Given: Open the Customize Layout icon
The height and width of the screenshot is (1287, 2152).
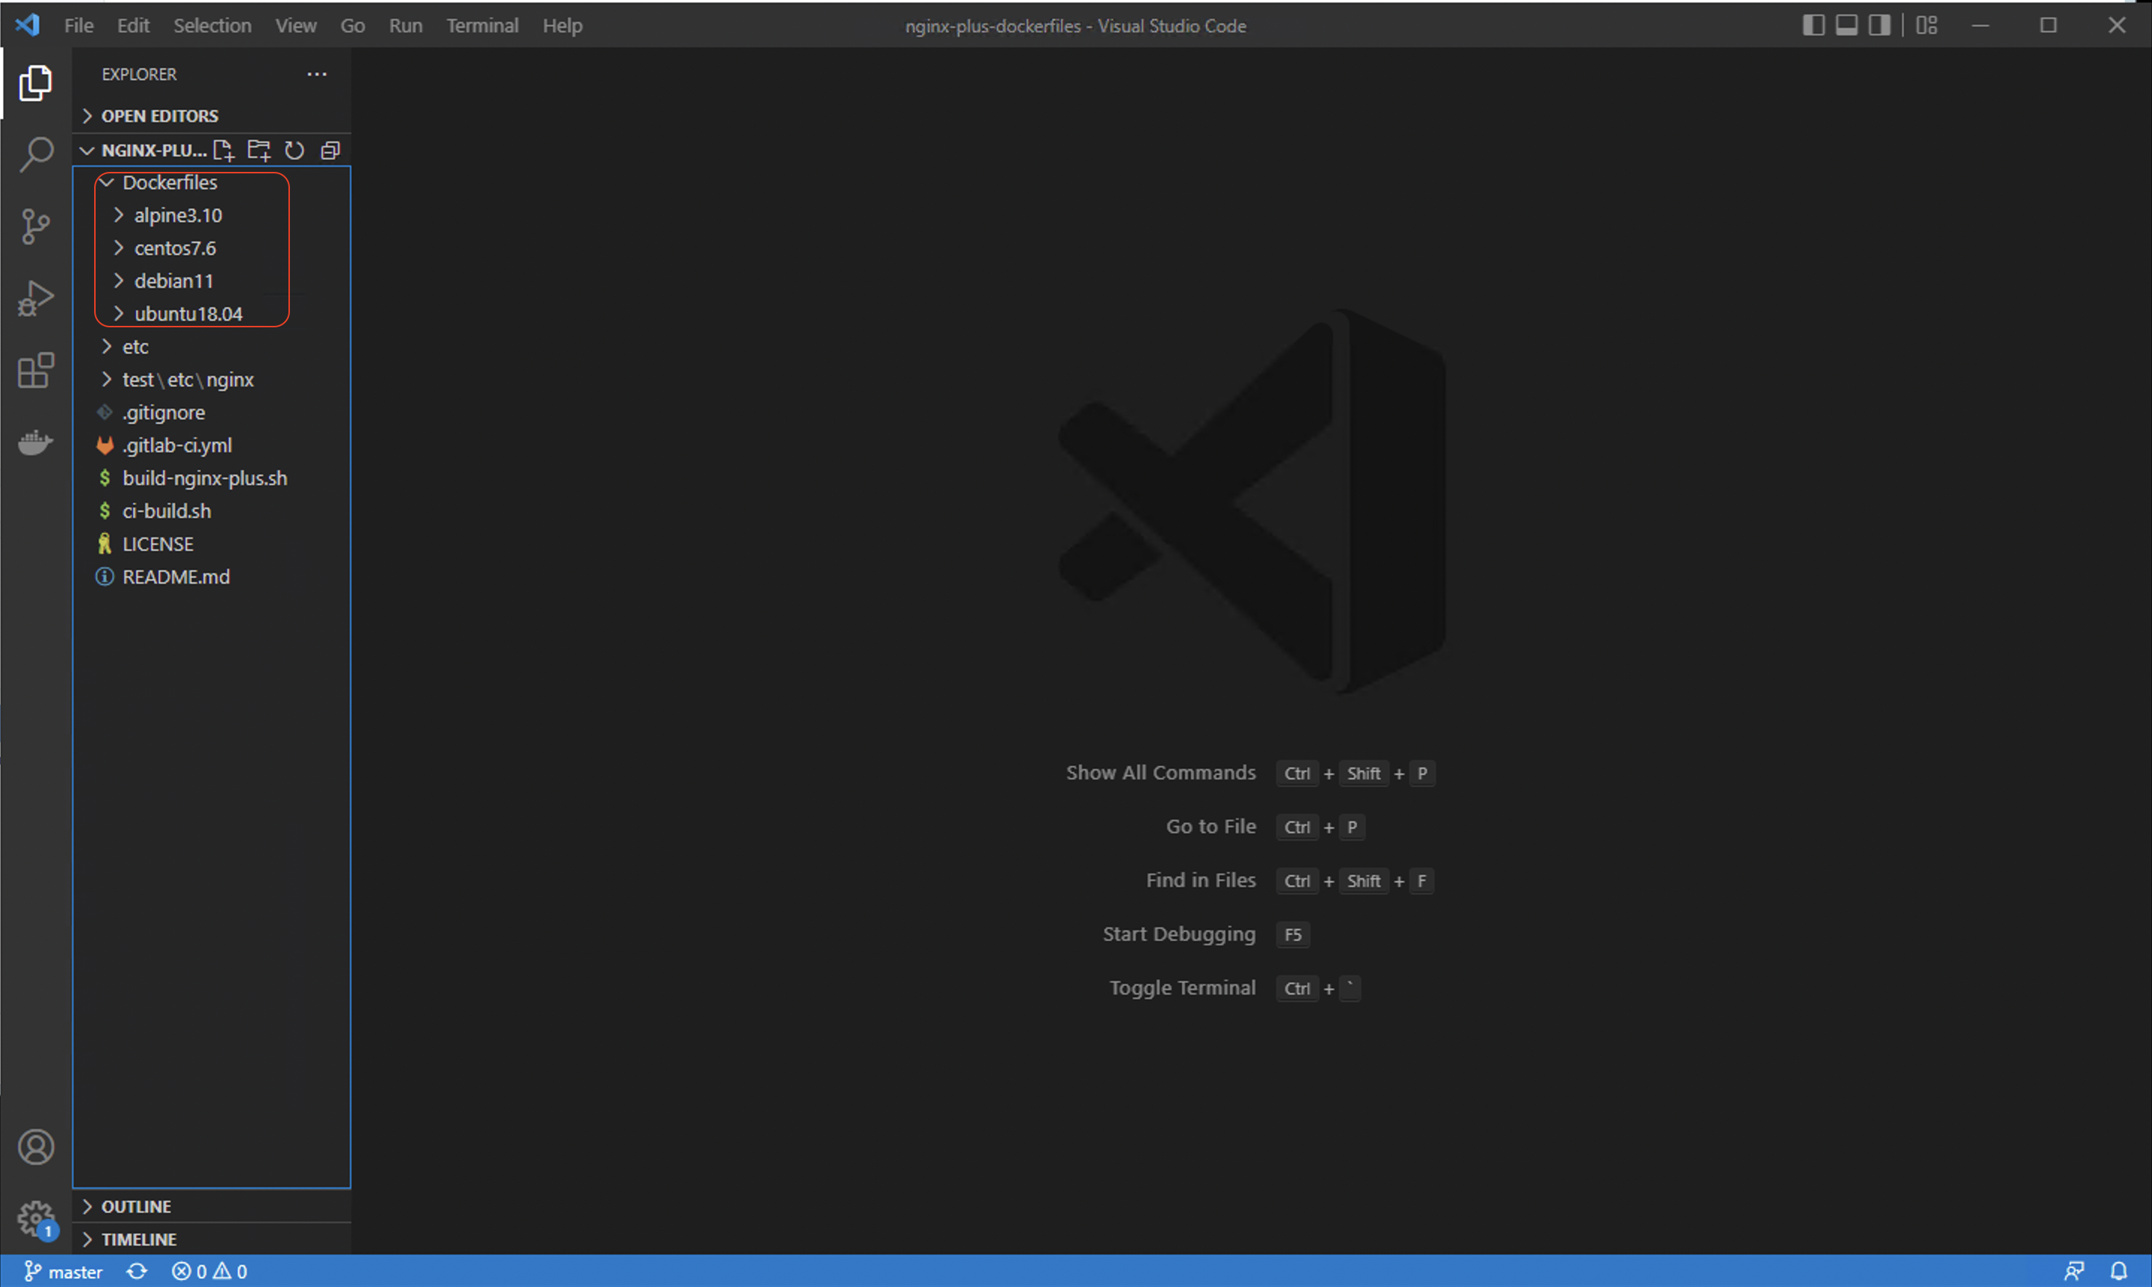Looking at the screenshot, I should pyautogui.click(x=1926, y=25).
